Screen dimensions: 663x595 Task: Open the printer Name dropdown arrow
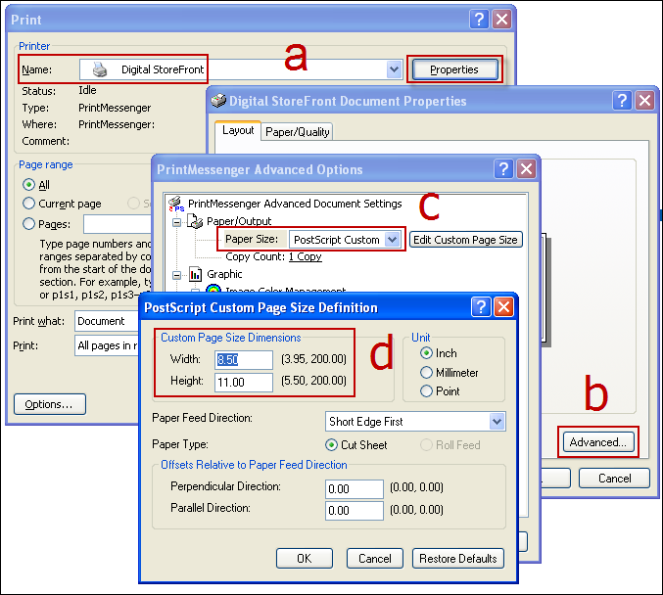394,69
